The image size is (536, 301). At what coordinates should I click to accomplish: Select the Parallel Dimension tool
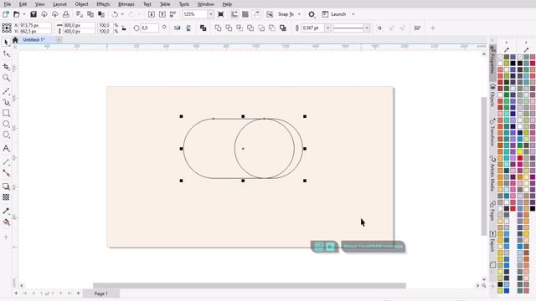point(6,161)
